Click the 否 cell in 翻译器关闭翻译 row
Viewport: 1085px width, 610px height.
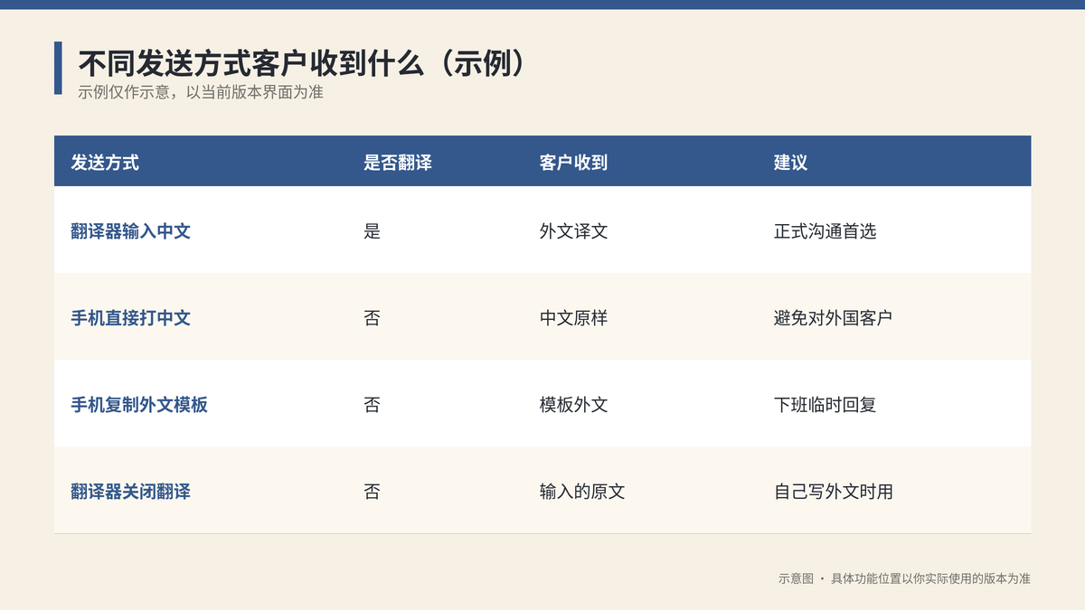tap(372, 492)
